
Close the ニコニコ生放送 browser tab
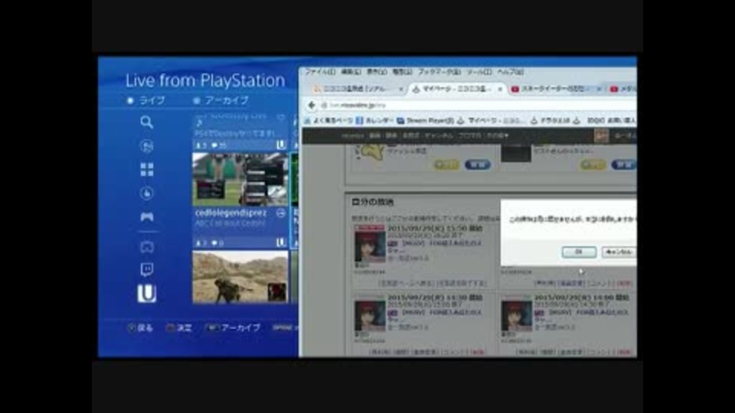point(400,89)
